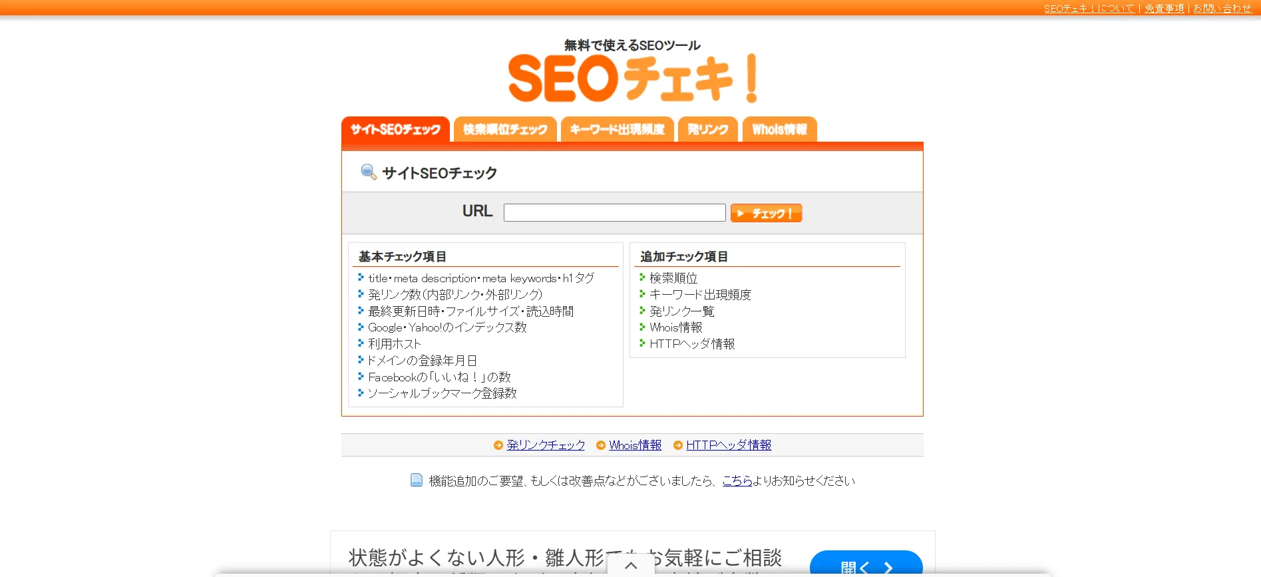Open the サイトSEOチェック tab

point(395,129)
